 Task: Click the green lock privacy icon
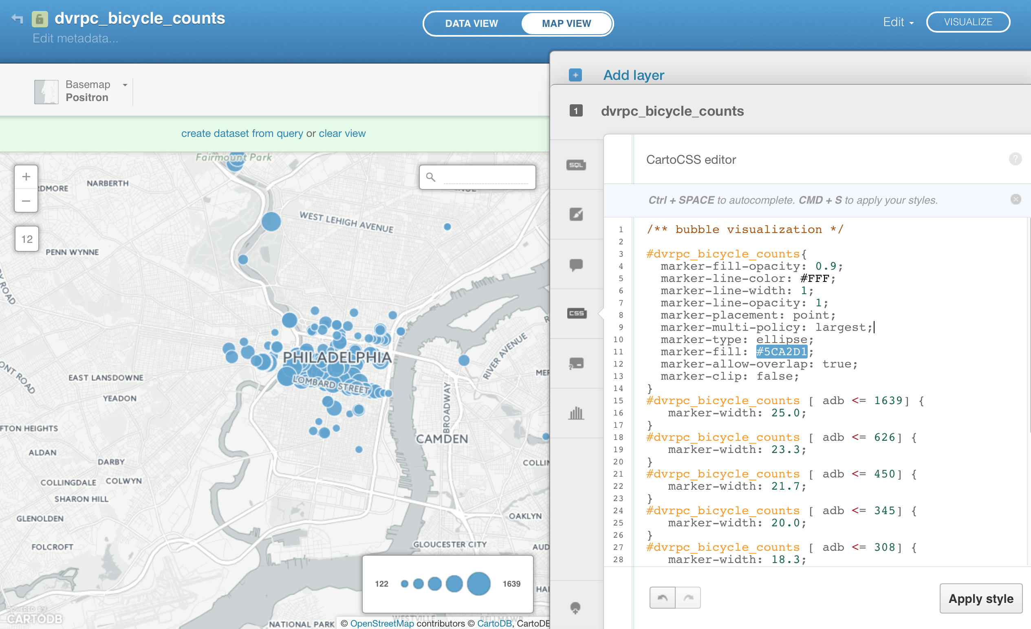tap(40, 19)
